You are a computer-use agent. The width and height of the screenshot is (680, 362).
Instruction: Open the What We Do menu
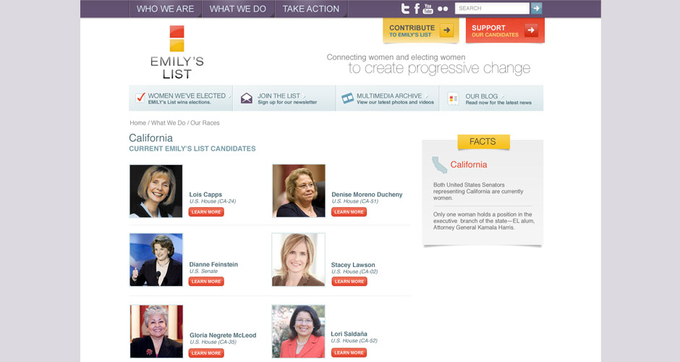tap(237, 9)
